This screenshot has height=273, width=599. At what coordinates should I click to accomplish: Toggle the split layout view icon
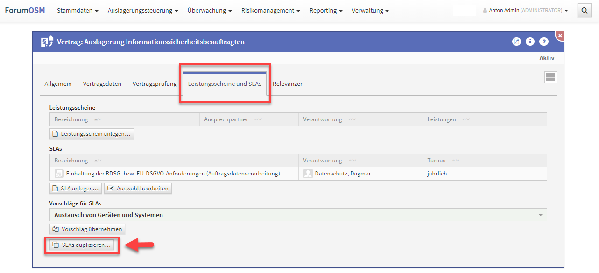550,77
